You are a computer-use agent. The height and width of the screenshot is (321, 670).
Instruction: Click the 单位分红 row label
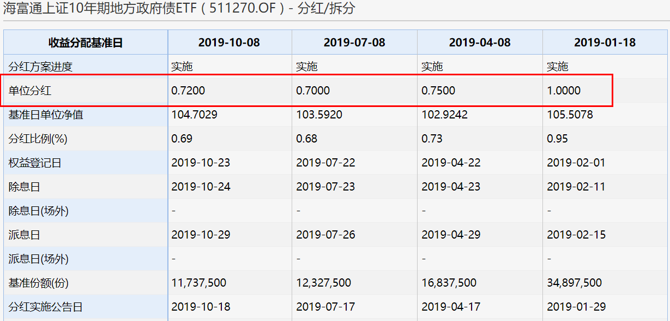pos(30,91)
